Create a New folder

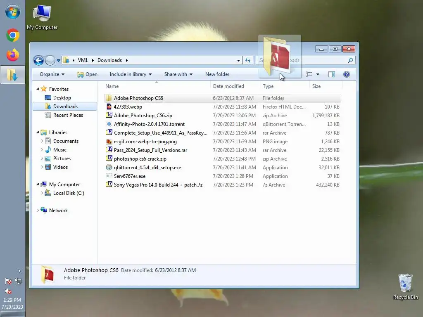[217, 74]
